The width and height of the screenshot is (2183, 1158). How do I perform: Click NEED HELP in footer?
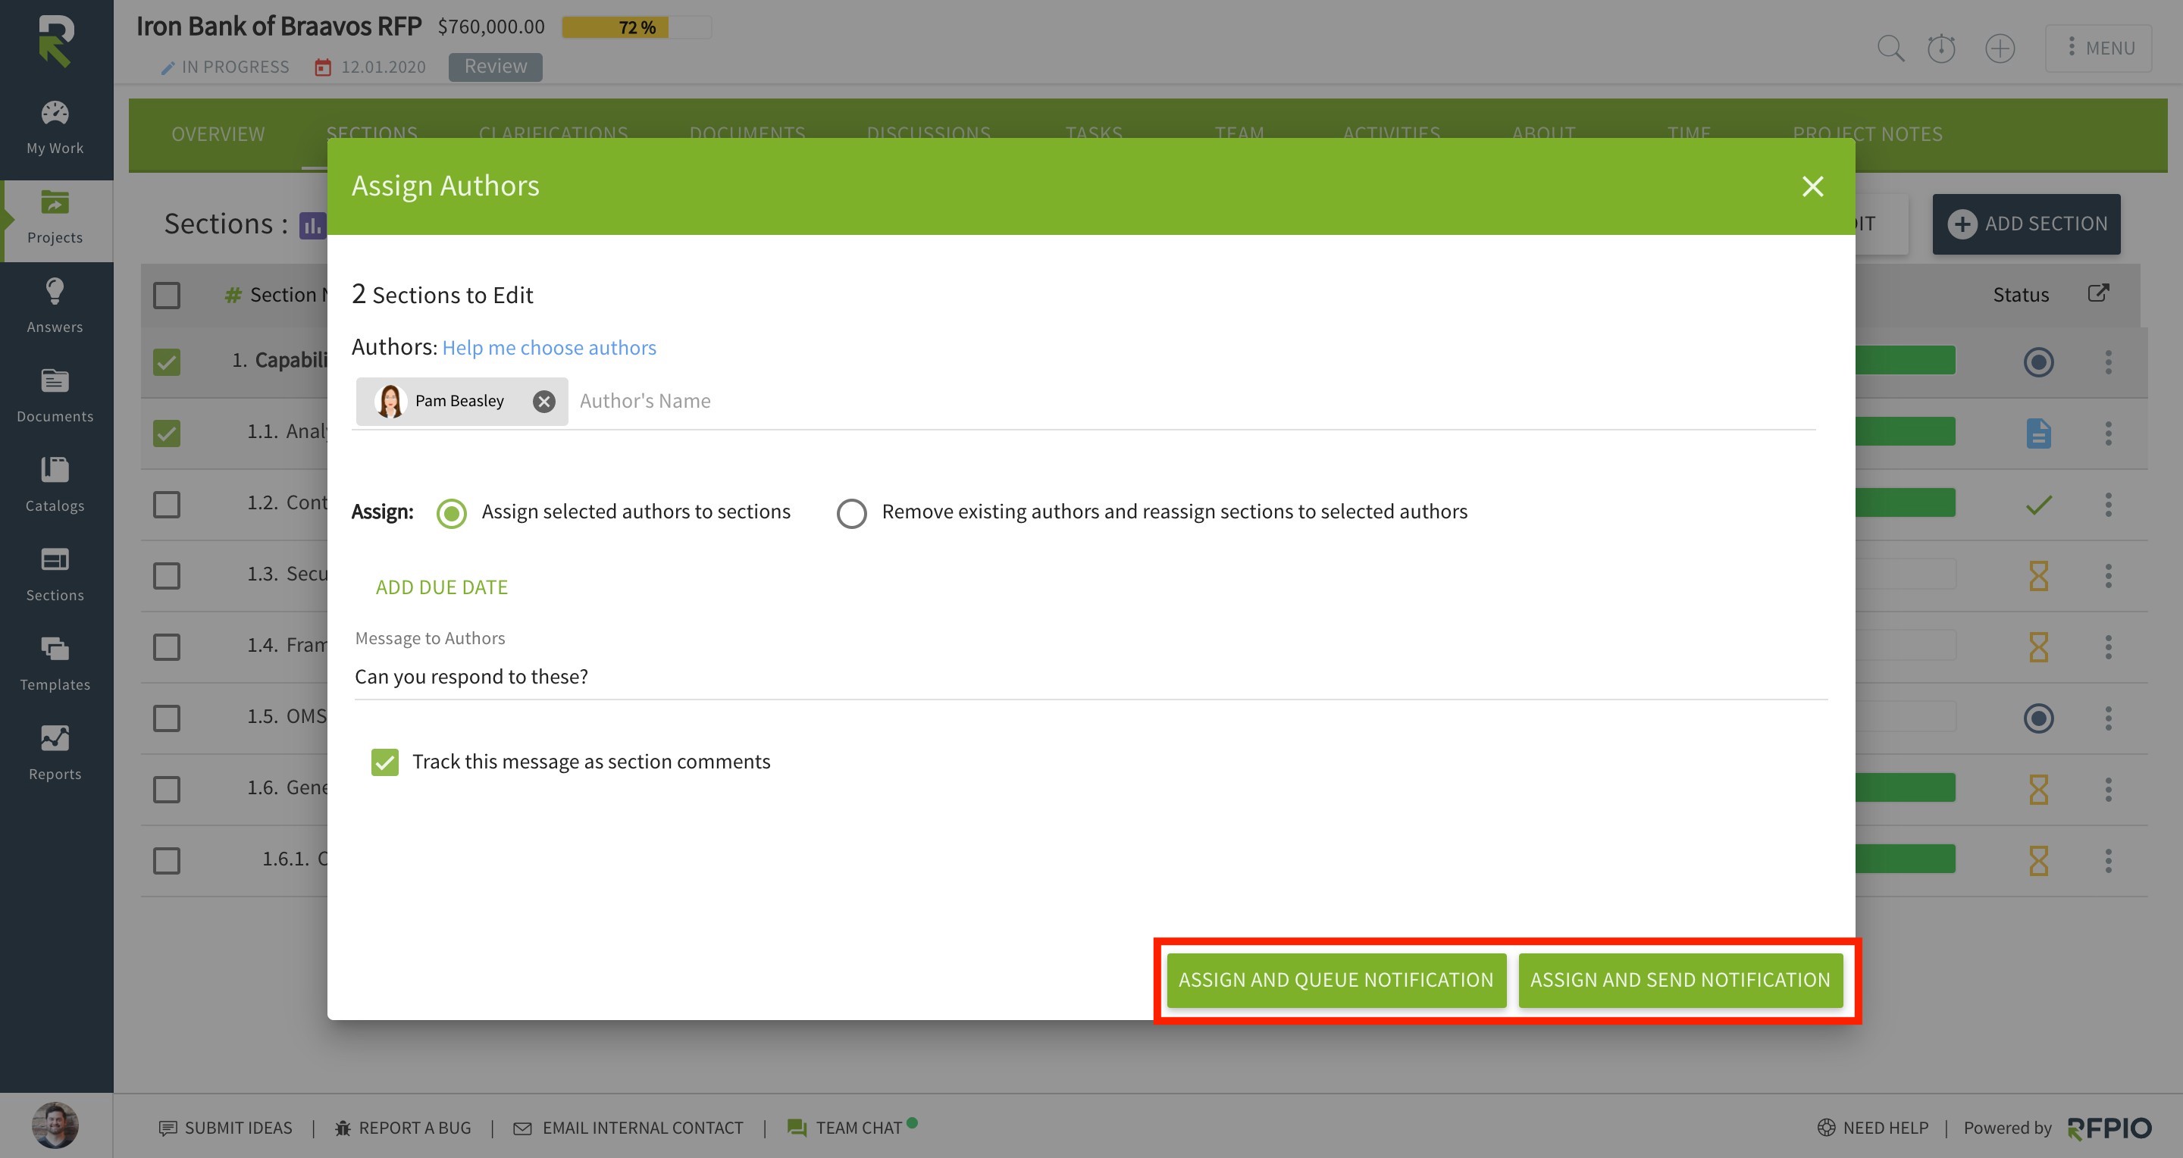click(1873, 1128)
